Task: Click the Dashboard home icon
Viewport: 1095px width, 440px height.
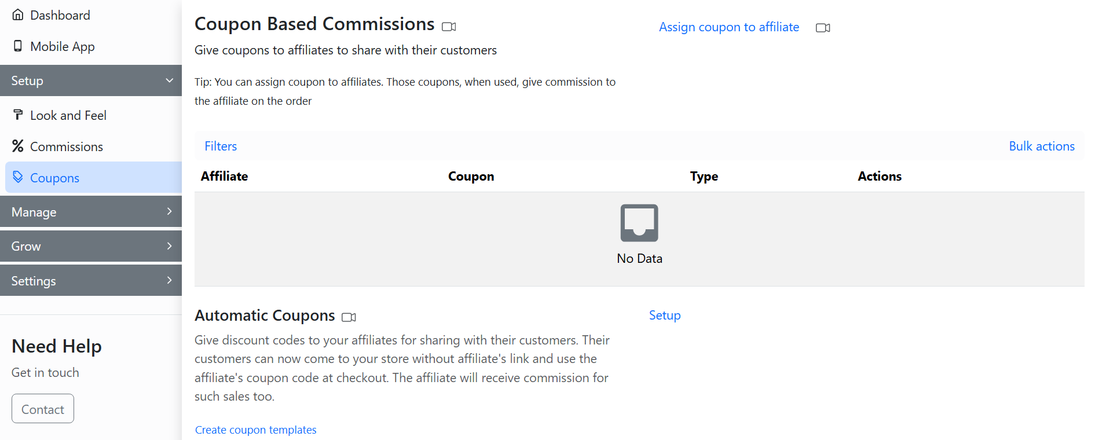Action: [x=18, y=15]
